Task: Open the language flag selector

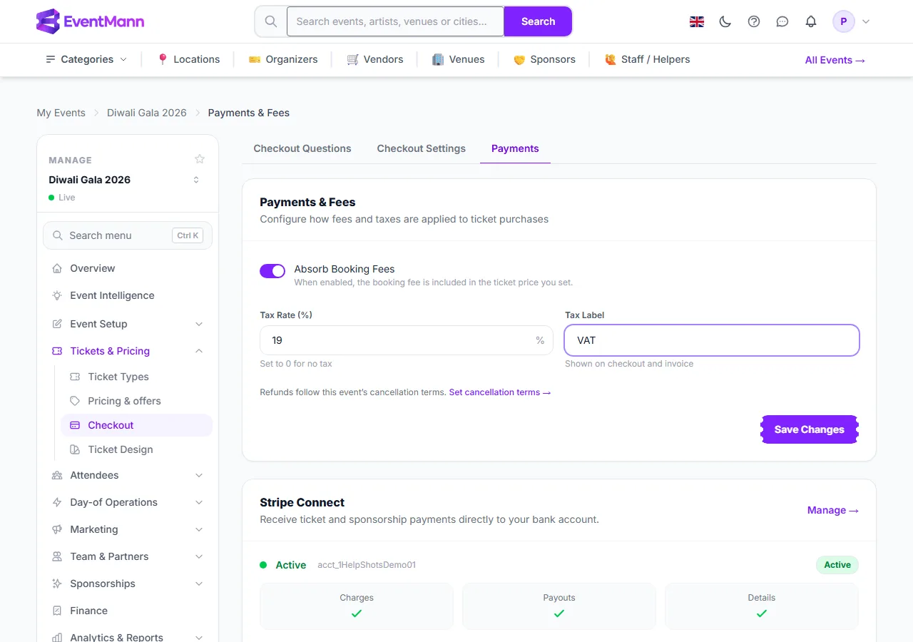Action: click(x=697, y=21)
